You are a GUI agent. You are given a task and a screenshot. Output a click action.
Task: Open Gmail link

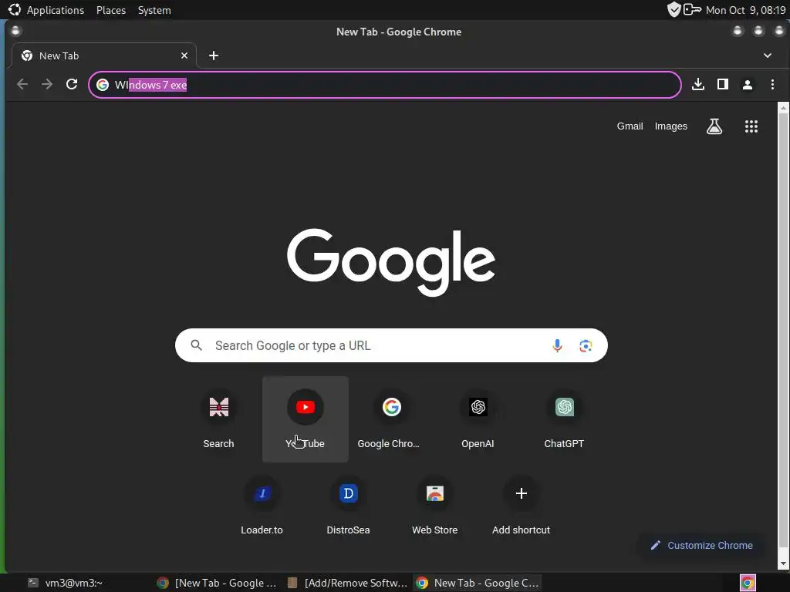[630, 126]
